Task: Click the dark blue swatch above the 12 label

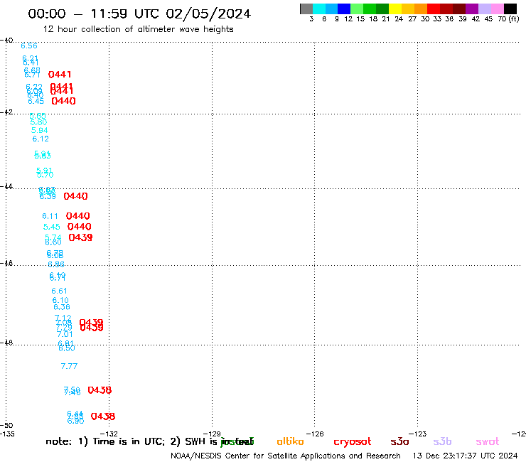Action: point(344,9)
